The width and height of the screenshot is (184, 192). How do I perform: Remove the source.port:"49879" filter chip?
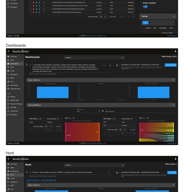55,180
